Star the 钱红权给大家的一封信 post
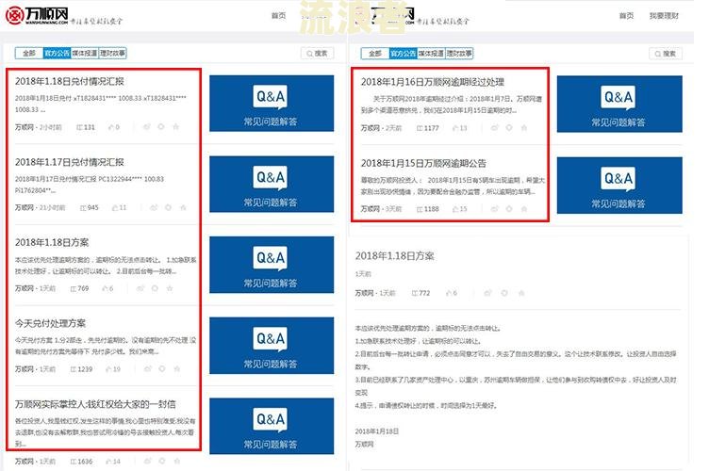The image size is (709, 471). click(177, 461)
